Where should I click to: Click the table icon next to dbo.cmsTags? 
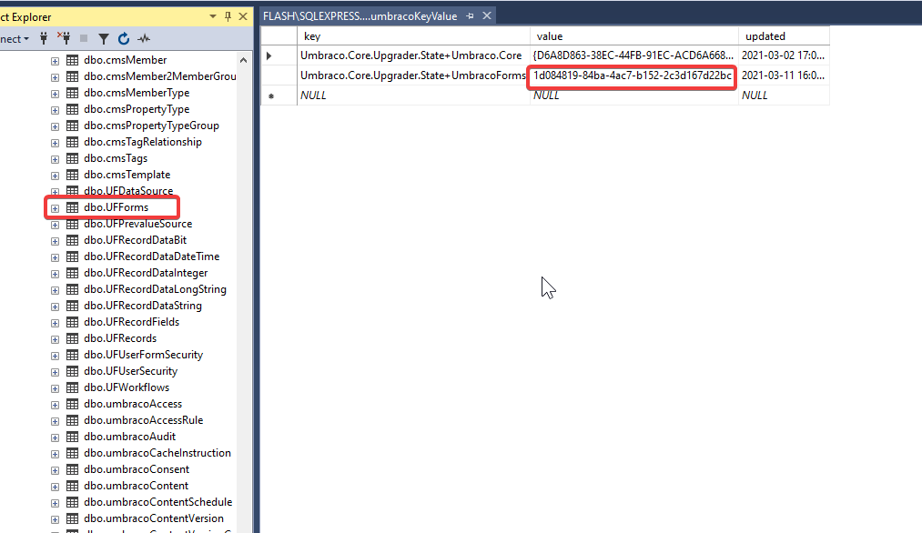[72, 157]
